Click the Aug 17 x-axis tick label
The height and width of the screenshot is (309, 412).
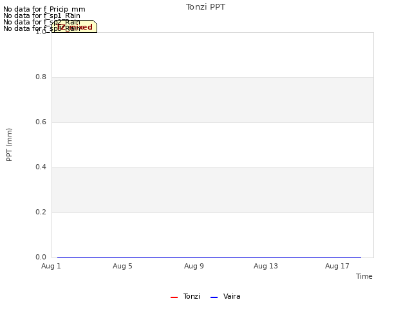(337, 266)
